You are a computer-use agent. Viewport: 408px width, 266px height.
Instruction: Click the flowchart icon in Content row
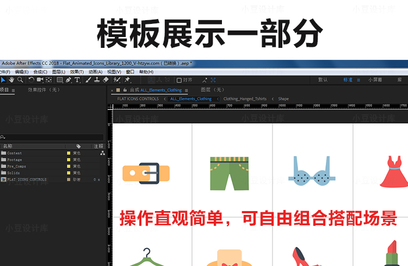(103, 153)
